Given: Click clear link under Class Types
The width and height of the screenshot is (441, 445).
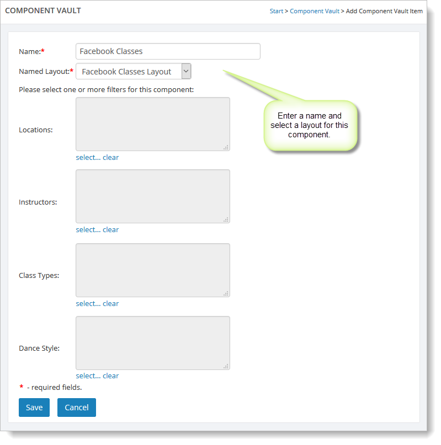Looking at the screenshot, I should click(110, 304).
